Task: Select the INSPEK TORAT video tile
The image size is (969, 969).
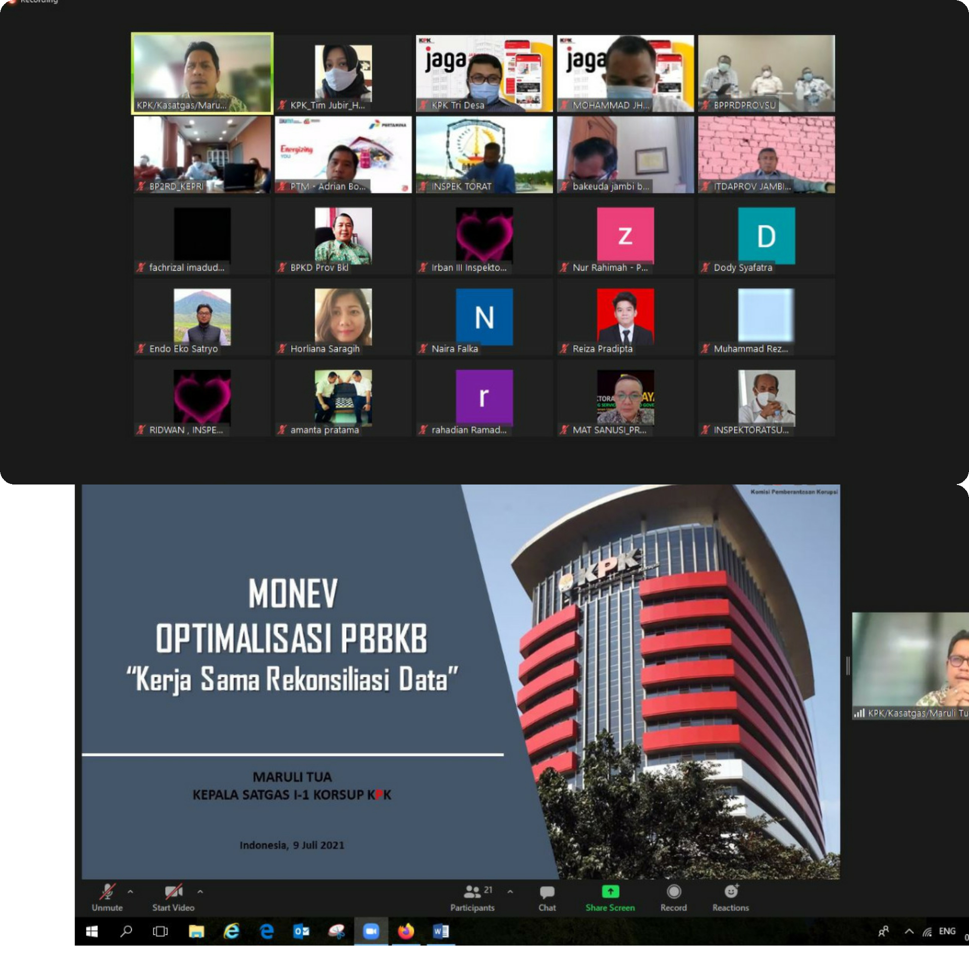Action: pyautogui.click(x=484, y=154)
